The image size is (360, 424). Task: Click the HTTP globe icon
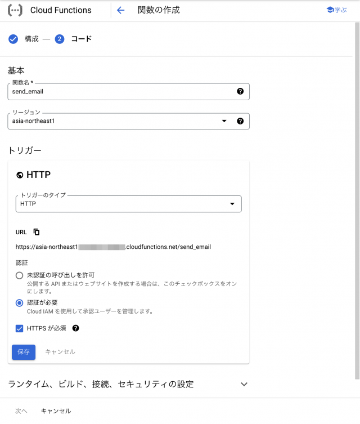tap(20, 175)
